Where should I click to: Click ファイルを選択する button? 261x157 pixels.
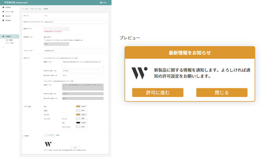[x=49, y=135]
